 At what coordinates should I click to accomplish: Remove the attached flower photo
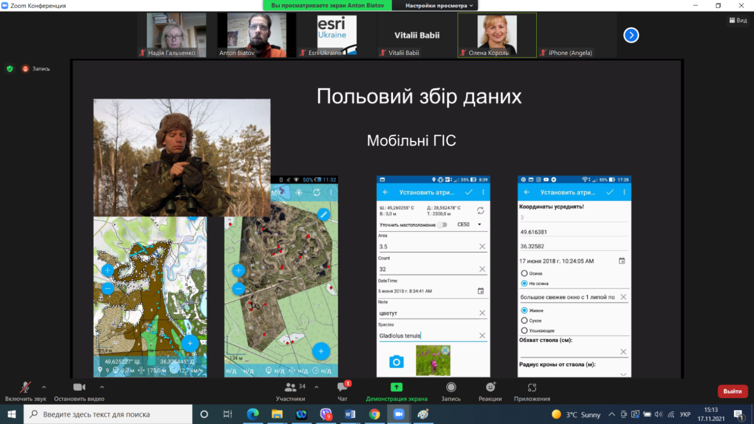pyautogui.click(x=445, y=350)
